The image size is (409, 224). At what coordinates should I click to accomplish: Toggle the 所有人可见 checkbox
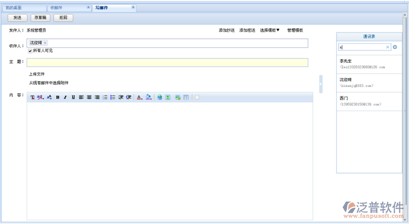click(30, 51)
